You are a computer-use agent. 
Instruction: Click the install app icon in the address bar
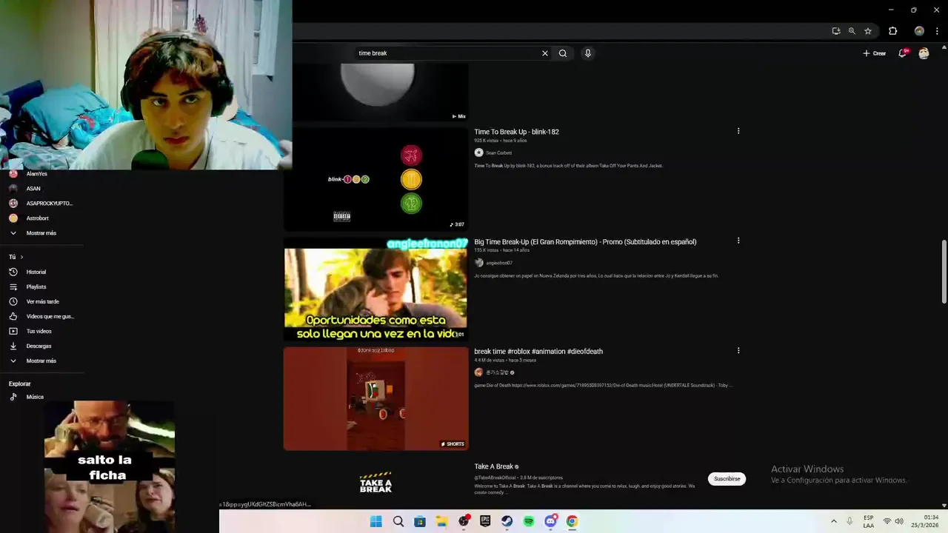836,31
